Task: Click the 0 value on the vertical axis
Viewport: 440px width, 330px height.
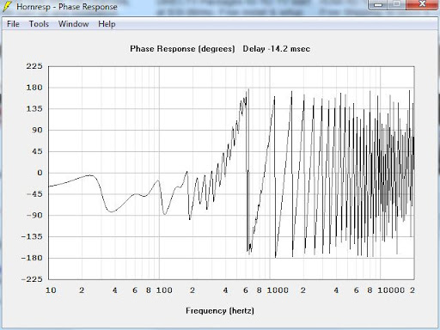Action: (40, 173)
